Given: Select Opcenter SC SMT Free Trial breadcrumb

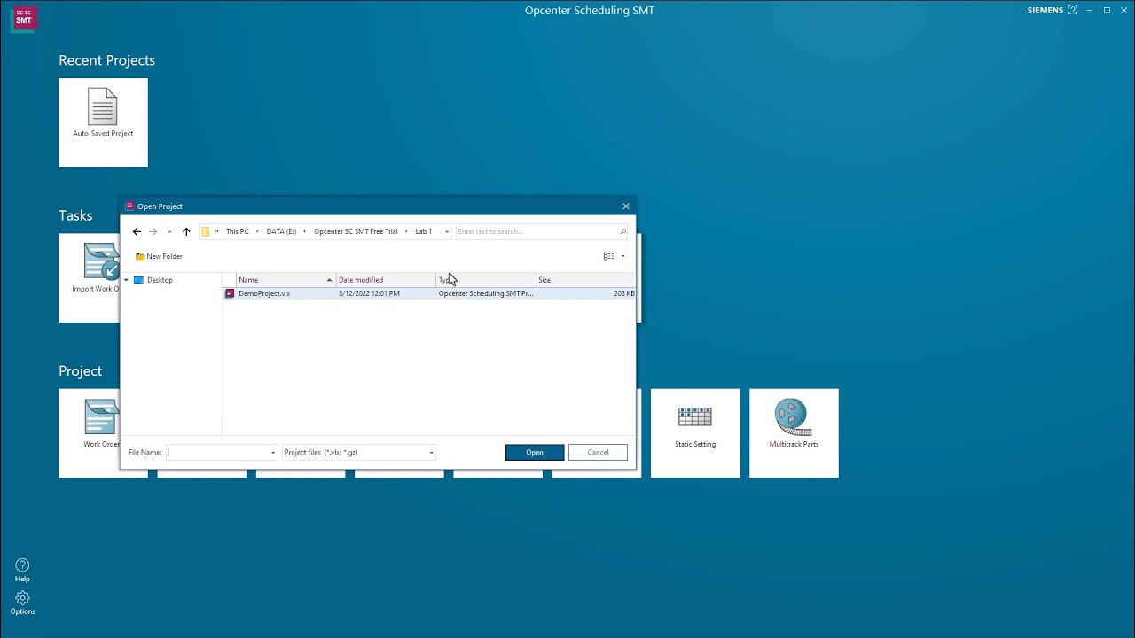Looking at the screenshot, I should pyautogui.click(x=356, y=231).
